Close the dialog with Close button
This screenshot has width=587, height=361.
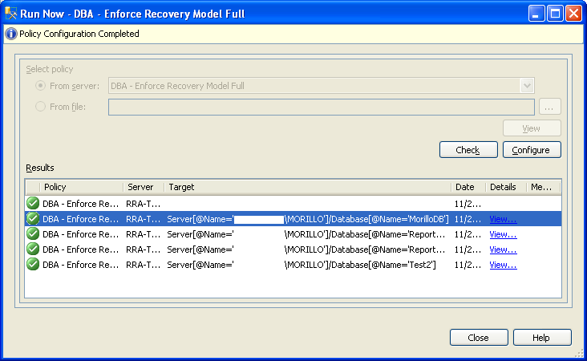coord(479,338)
